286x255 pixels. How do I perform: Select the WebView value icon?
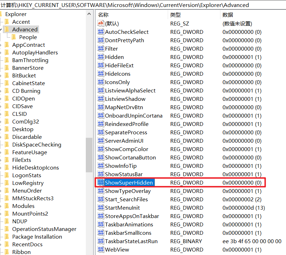coord(100,249)
